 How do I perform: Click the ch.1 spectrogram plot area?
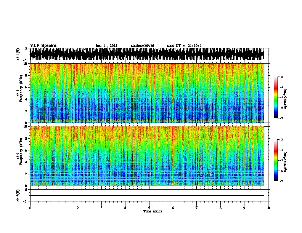point(147,93)
